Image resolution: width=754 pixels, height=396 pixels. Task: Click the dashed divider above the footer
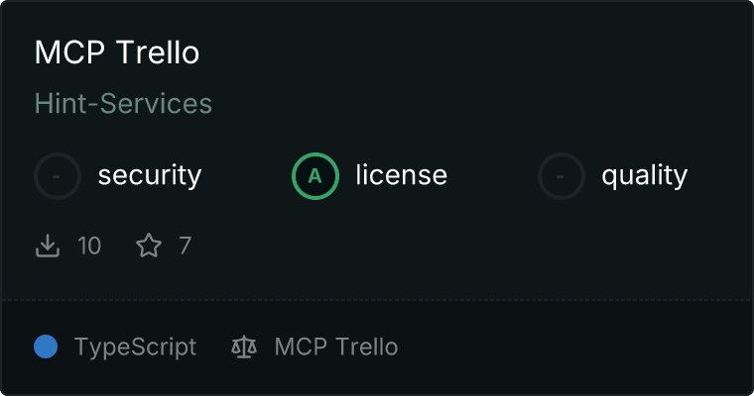[377, 300]
